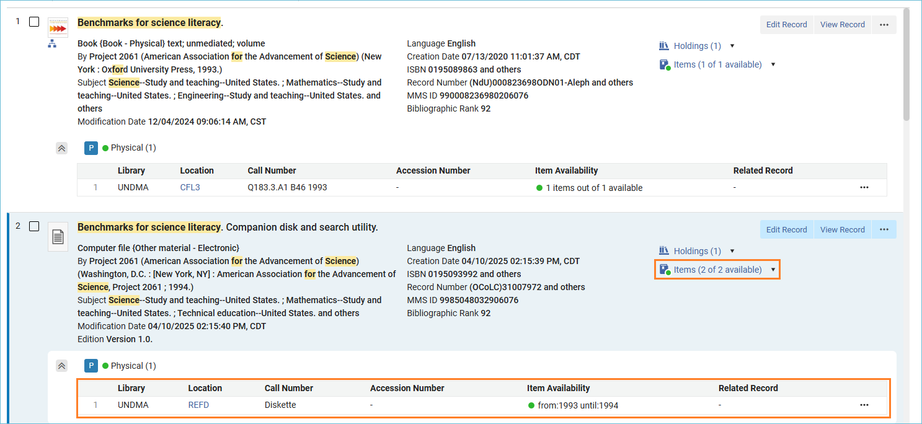Click UNDMA library cell in REFD row
This screenshot has width=922, height=424.
(133, 405)
